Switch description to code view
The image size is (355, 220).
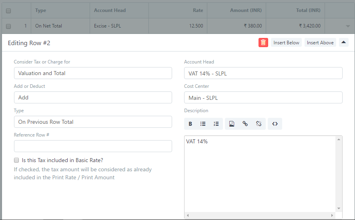[275, 124]
